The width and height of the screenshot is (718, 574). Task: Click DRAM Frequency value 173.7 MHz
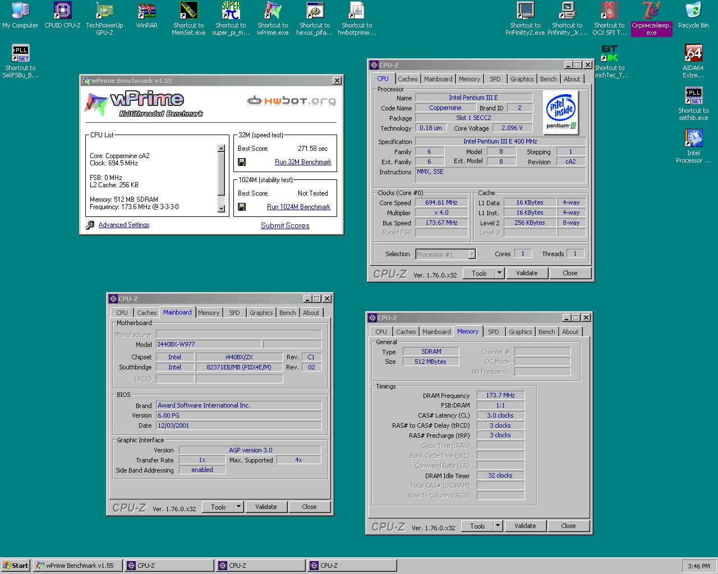(500, 395)
